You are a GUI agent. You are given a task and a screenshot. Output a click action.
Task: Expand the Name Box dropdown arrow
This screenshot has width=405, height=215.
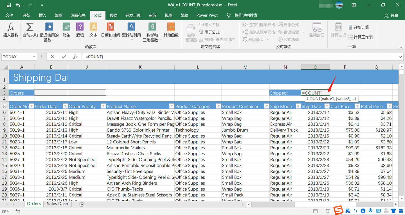click(x=34, y=57)
